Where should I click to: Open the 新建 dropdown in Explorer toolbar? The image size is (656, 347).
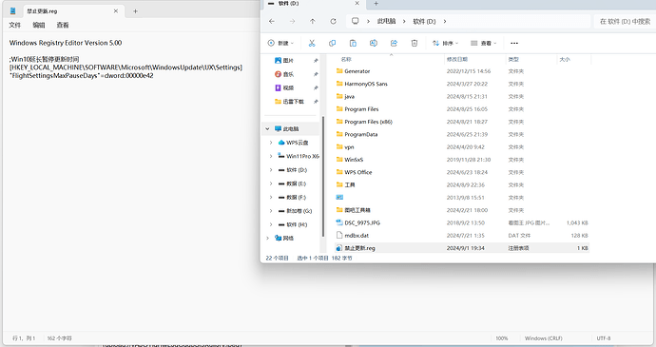click(280, 43)
